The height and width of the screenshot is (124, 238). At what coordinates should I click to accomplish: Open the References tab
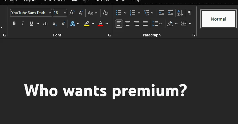pyautogui.click(x=54, y=1)
